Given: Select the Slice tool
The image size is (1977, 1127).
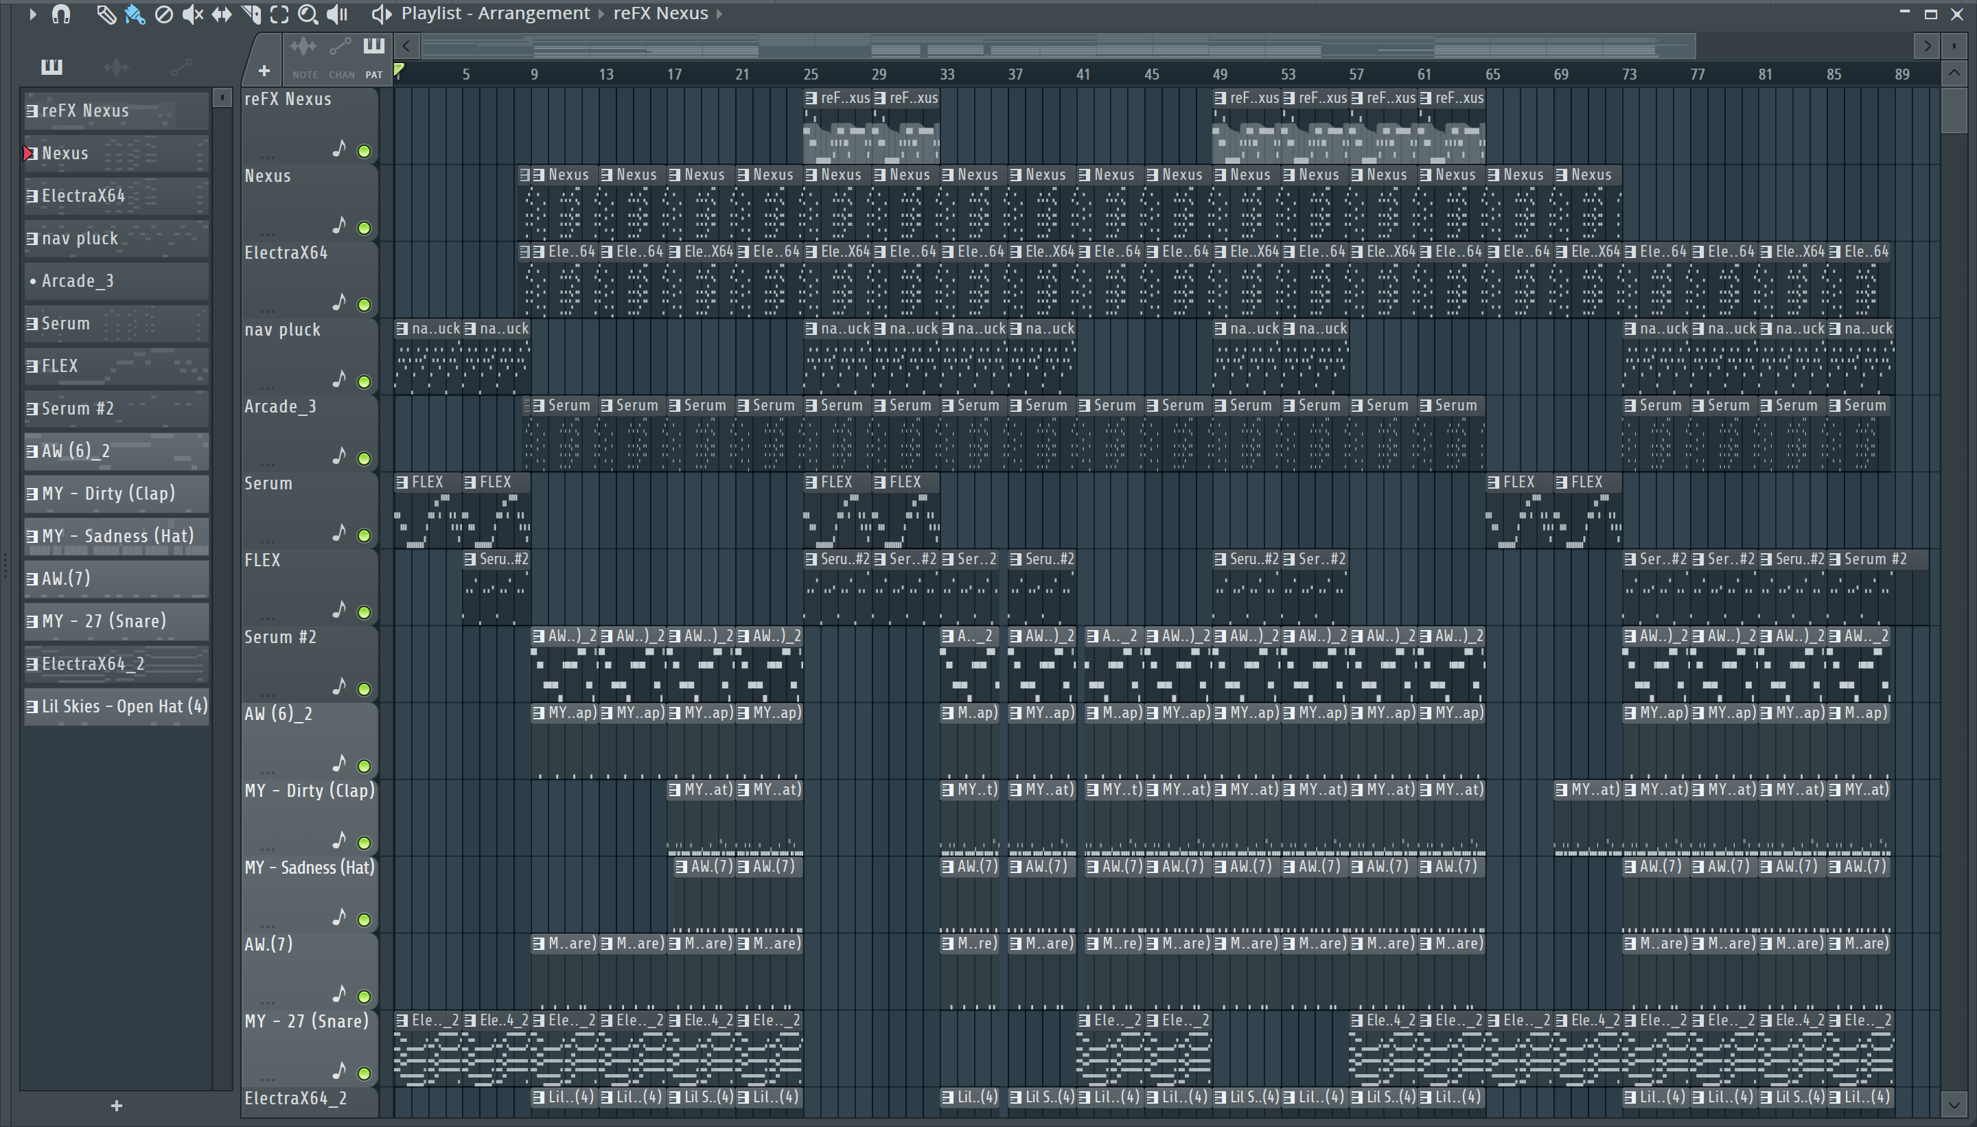Looking at the screenshot, I should tap(251, 14).
